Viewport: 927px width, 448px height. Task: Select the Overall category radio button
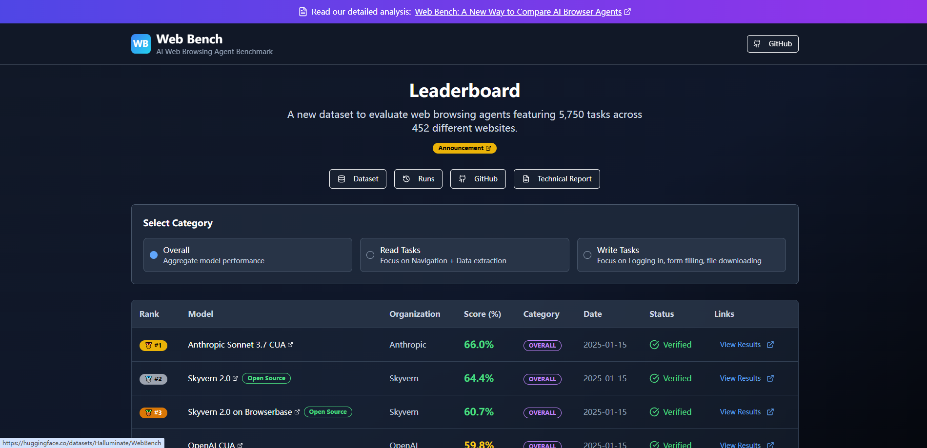tap(154, 255)
